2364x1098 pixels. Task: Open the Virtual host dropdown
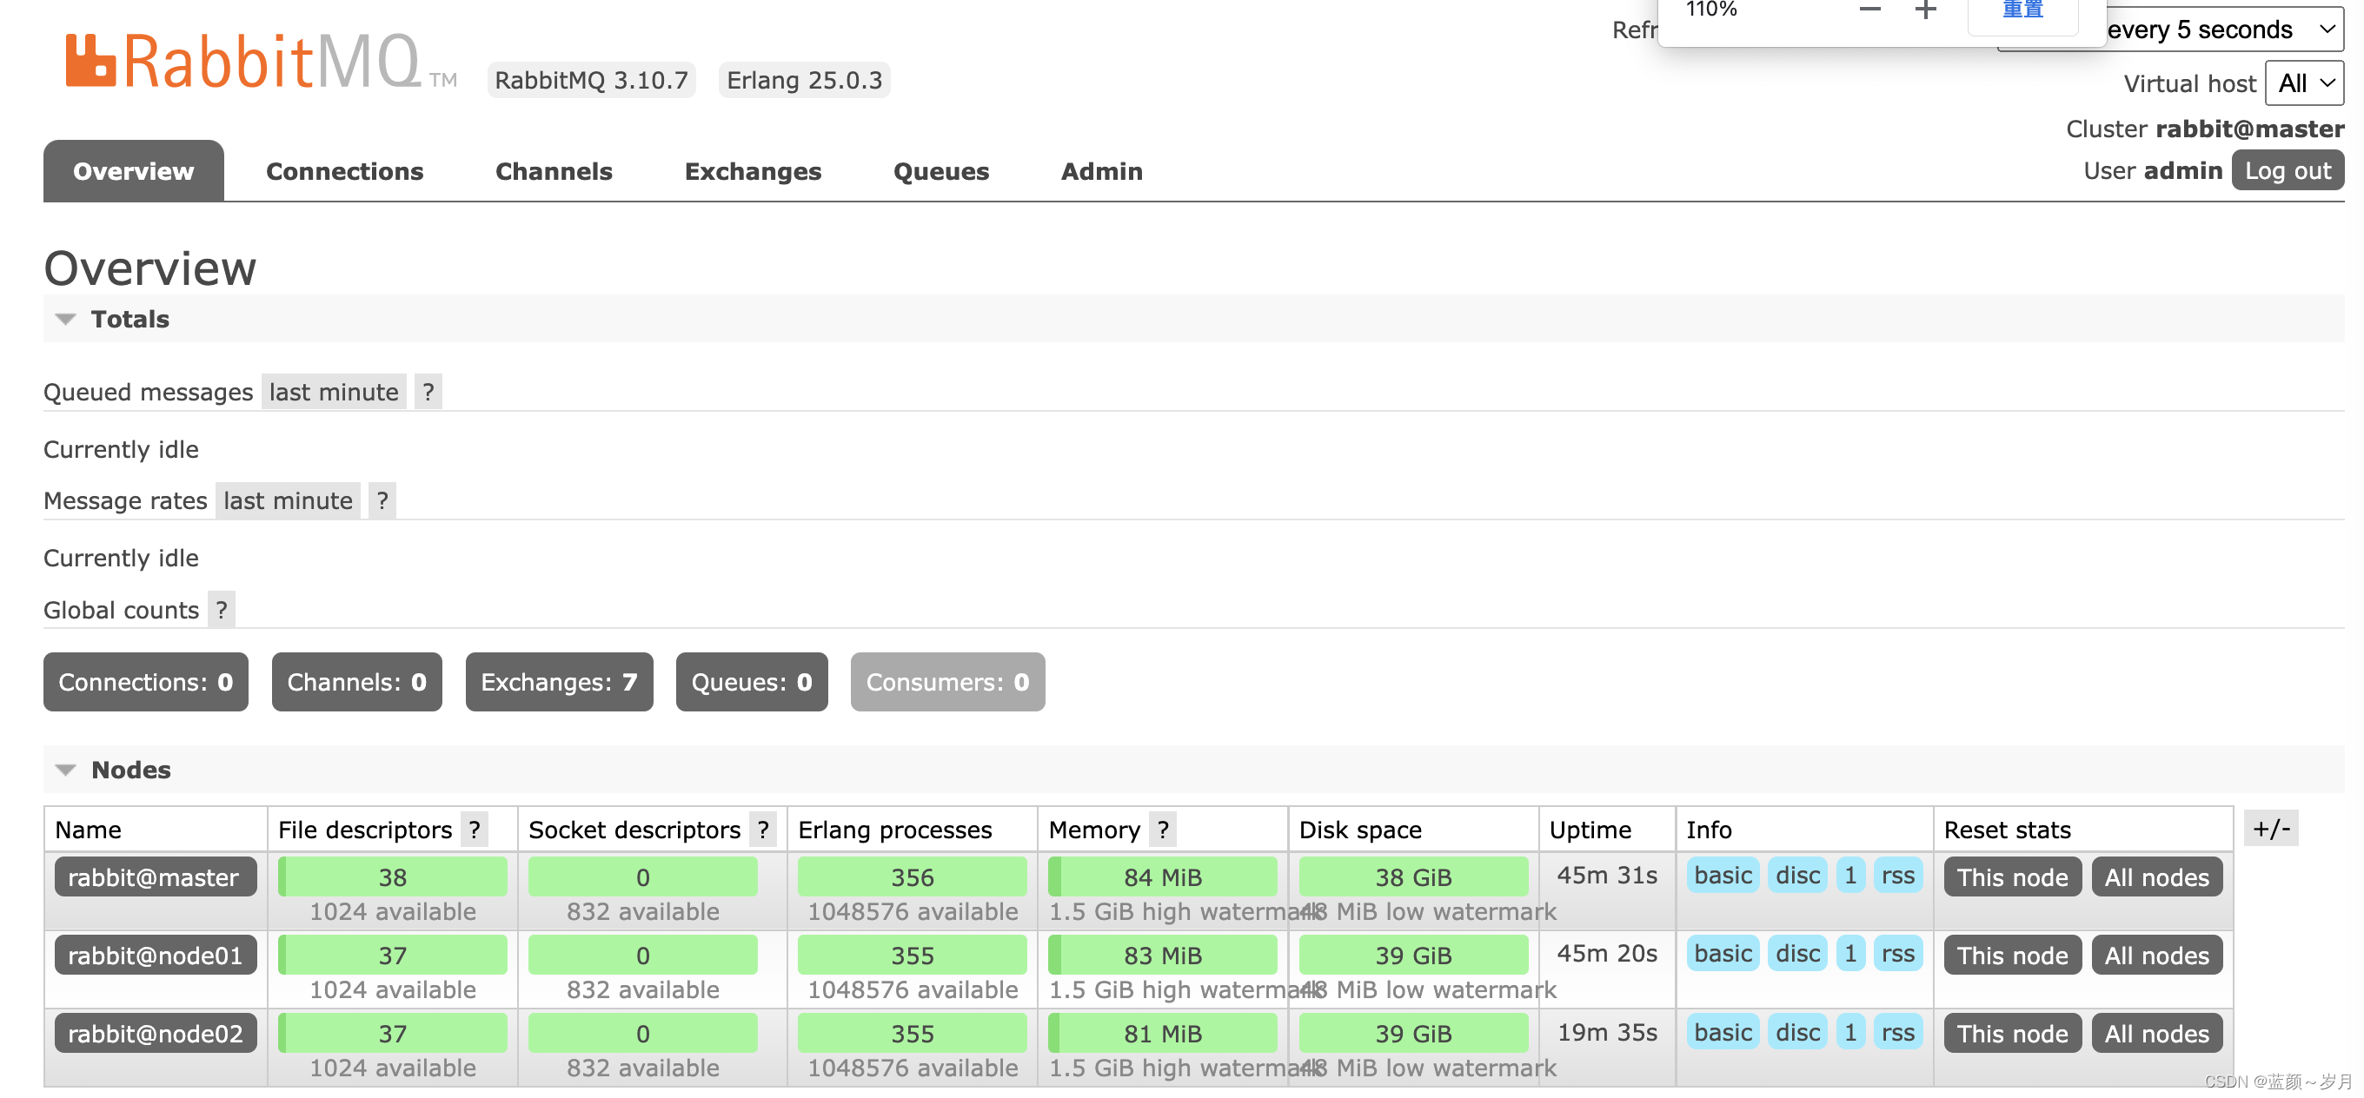pos(2304,83)
